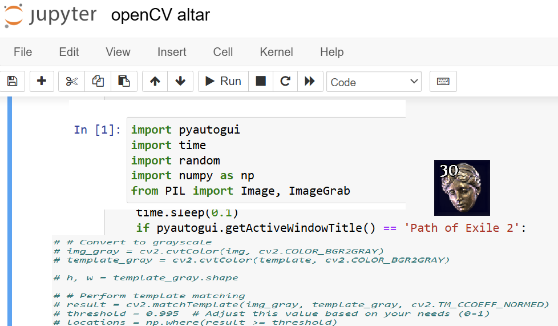Click the 'locations = np.where' comment line
The width and height of the screenshot is (558, 326).
point(195,322)
